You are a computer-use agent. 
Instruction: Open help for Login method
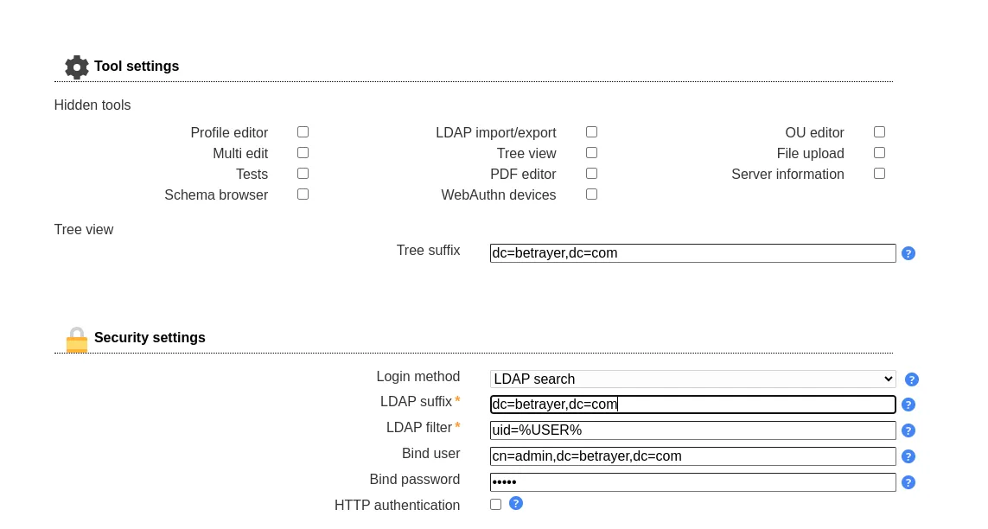(x=912, y=379)
